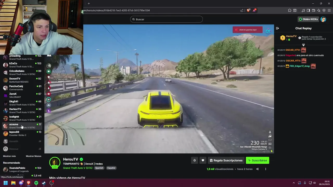Open offline itsnatih channel in sidebar

(22, 141)
